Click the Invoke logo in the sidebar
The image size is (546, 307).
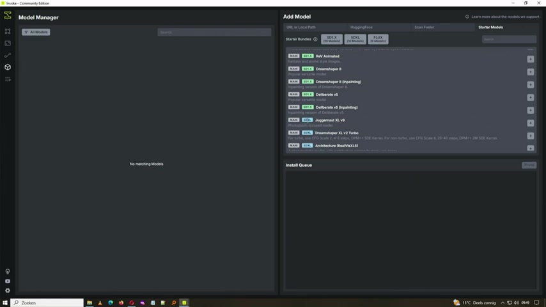8,15
